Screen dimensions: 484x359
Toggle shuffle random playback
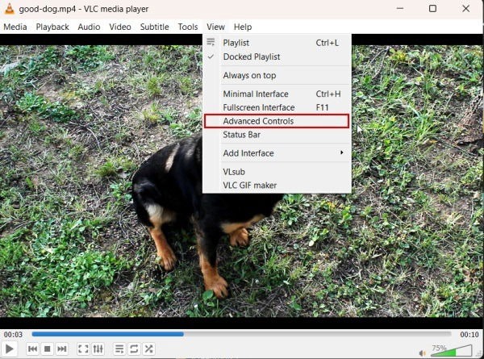149,349
